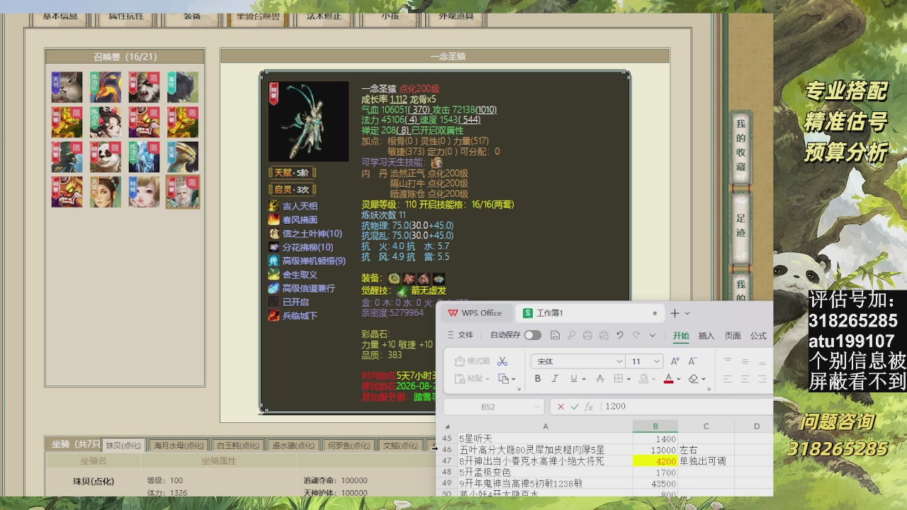Viewport: 907px width, 510px height.
Task: Switch to the 伺罗鱼(点化) mount tab
Action: click(x=348, y=446)
